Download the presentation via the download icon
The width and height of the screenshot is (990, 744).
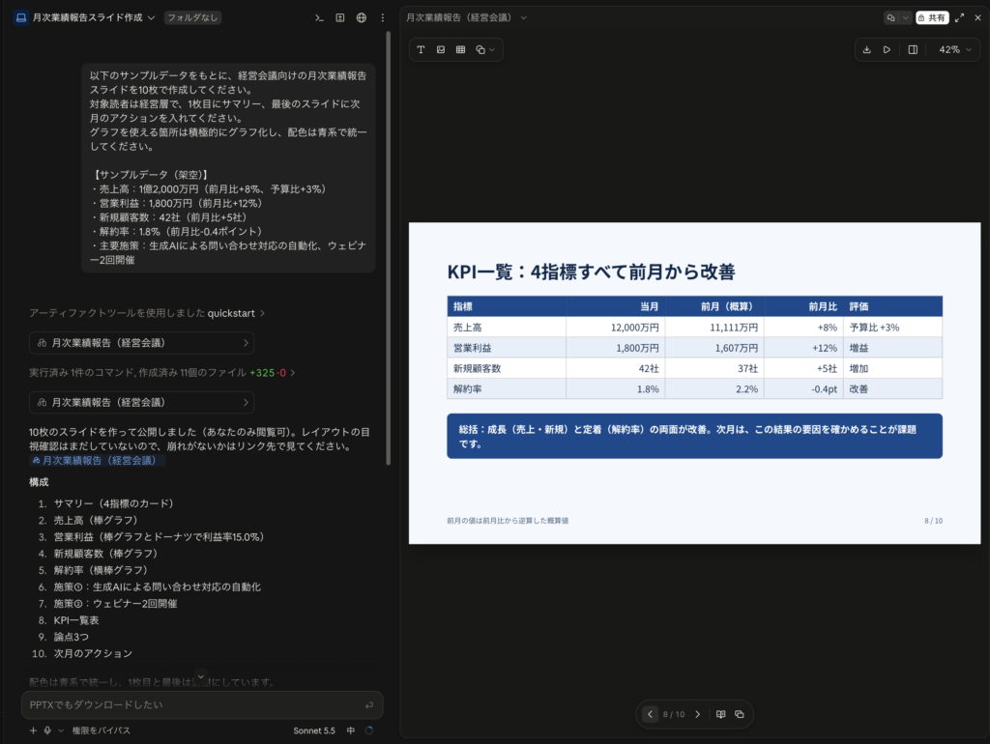867,50
